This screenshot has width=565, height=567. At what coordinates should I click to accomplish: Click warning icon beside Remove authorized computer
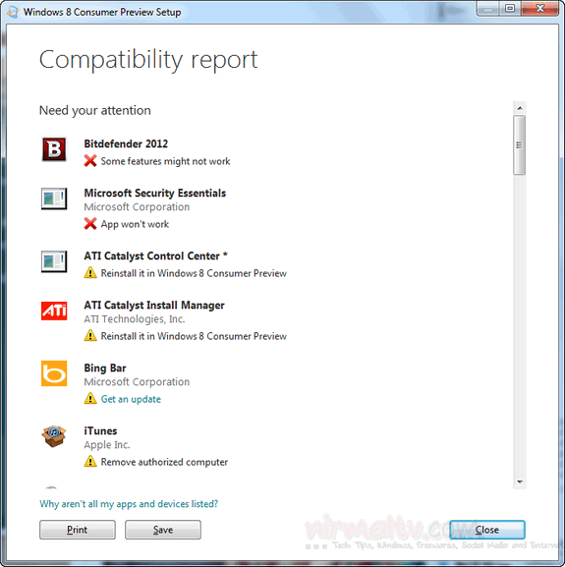pyautogui.click(x=90, y=462)
